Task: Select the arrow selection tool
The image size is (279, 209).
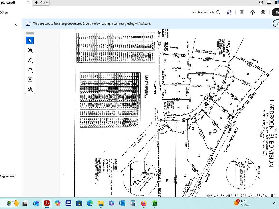Action: (x=30, y=41)
